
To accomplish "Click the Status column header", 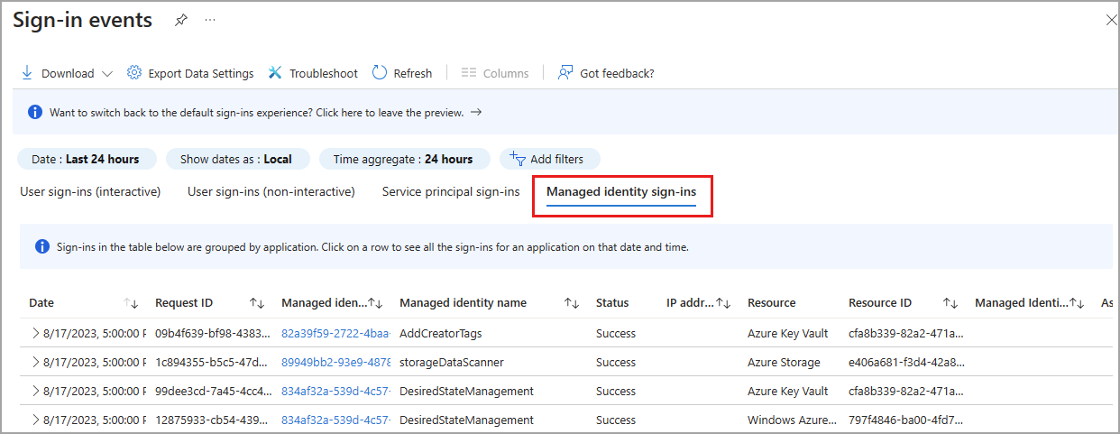I will pos(612,303).
